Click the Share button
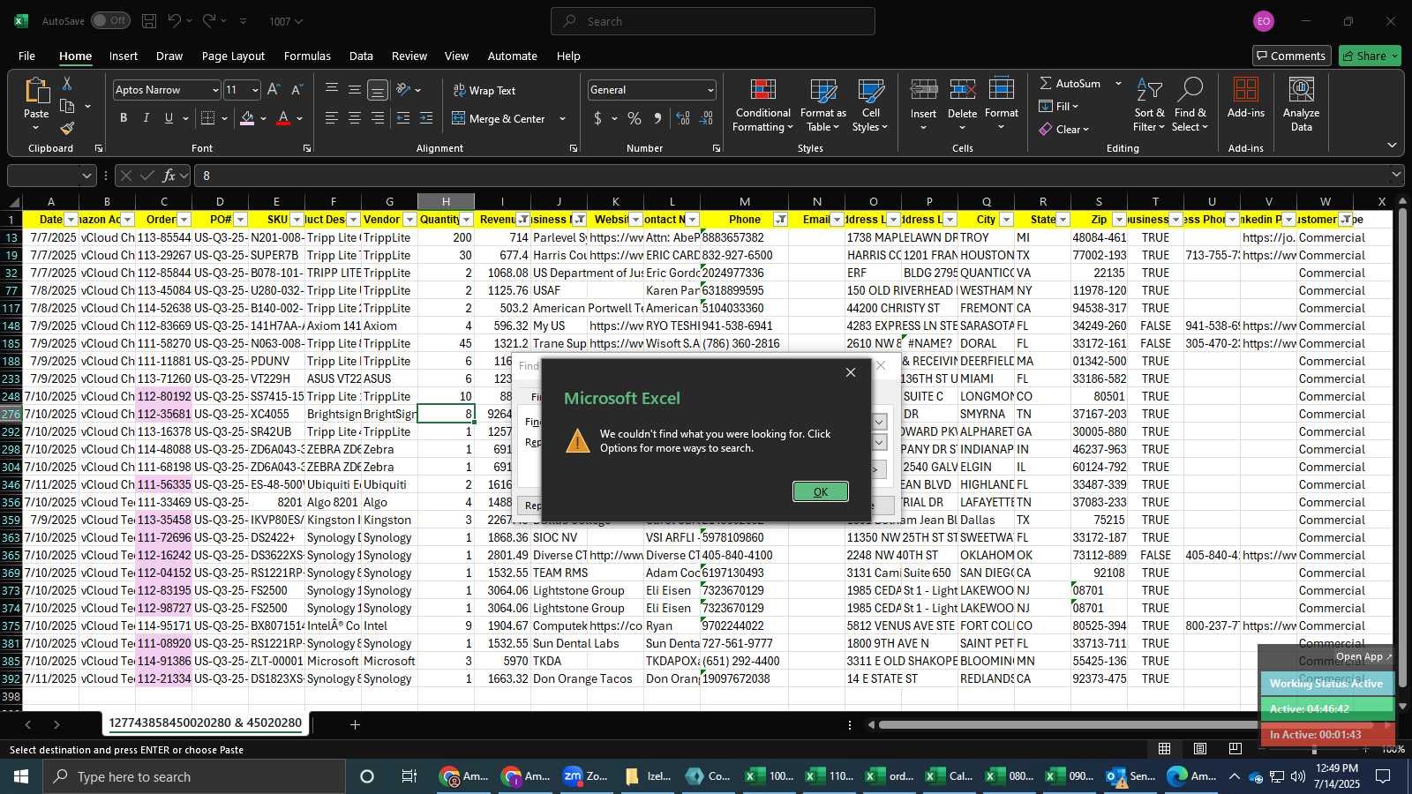The image size is (1412, 794). pos(1370,56)
